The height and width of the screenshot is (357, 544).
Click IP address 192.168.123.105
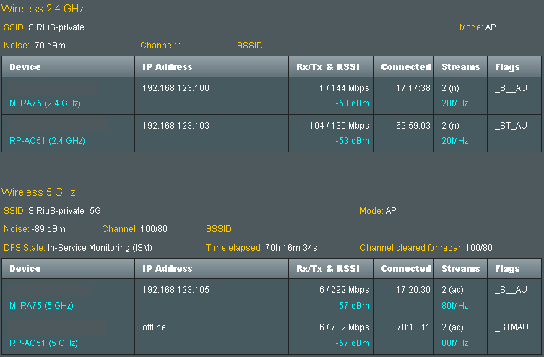(176, 289)
